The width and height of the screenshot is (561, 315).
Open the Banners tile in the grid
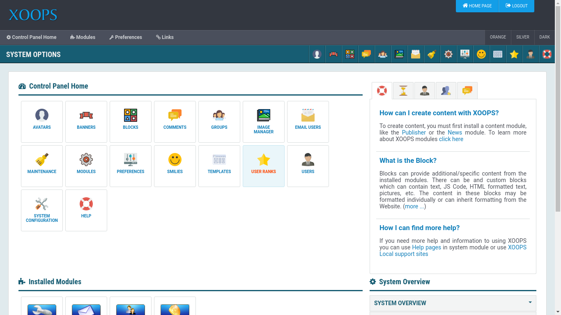point(86,121)
